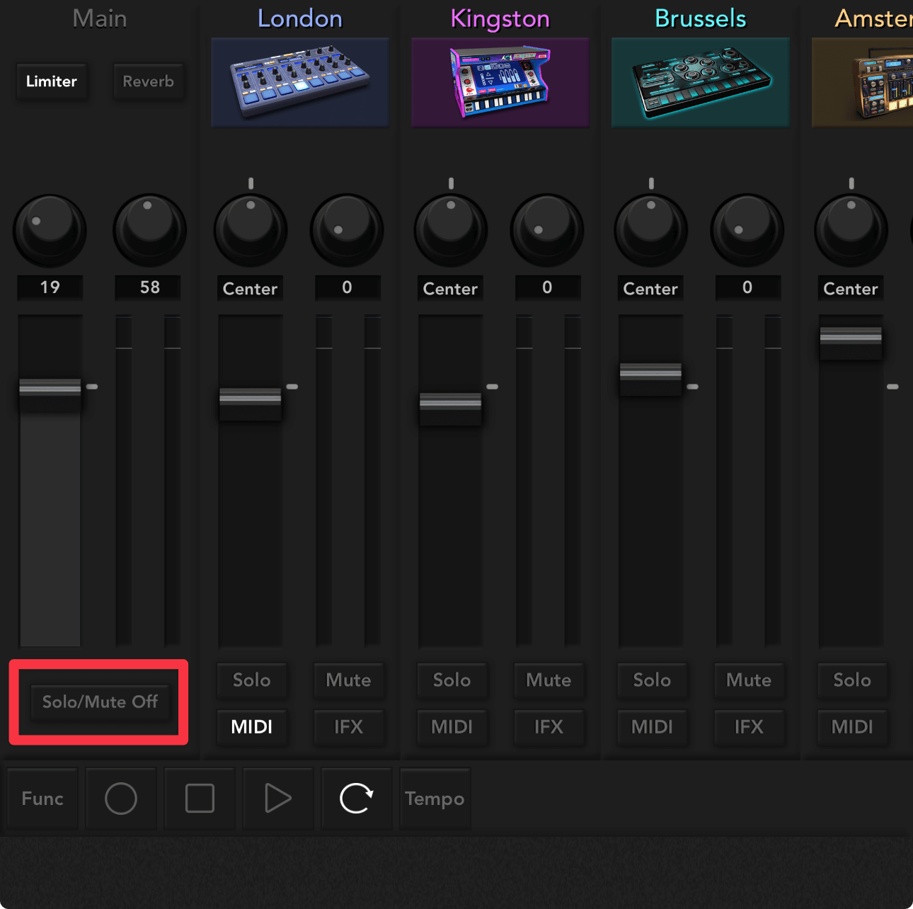The image size is (913, 909).
Task: Click the Solo/Mute Off button
Action: click(100, 702)
